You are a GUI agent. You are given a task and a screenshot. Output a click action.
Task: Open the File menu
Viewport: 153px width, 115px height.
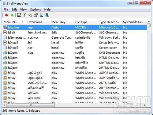pos(6,10)
